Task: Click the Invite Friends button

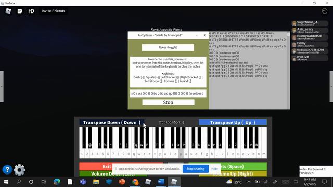Action: (53, 11)
